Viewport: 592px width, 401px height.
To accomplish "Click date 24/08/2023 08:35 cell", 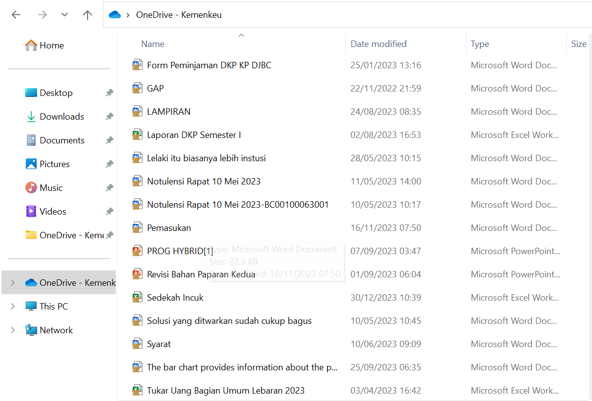I will [386, 112].
